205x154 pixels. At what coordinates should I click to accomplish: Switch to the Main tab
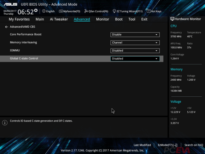coord(40,19)
